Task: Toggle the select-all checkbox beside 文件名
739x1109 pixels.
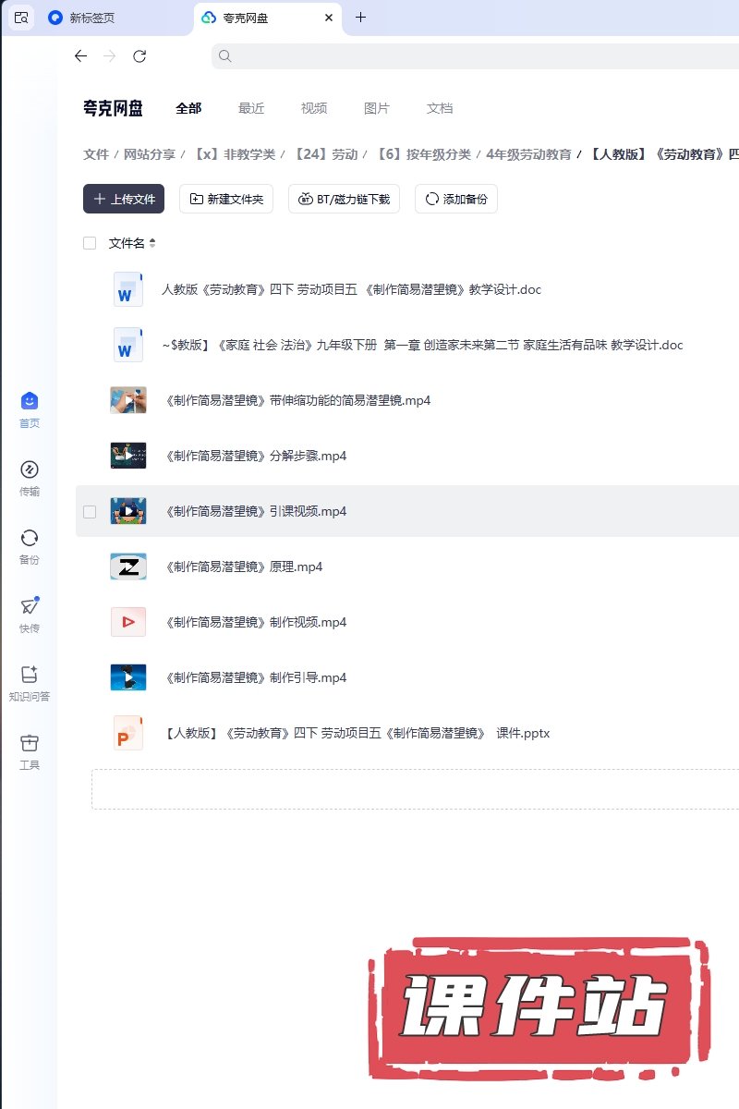Action: (90, 243)
